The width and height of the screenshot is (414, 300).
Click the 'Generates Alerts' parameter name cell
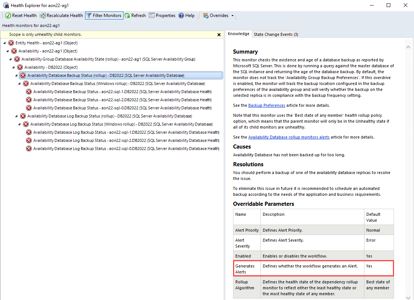(x=247, y=269)
